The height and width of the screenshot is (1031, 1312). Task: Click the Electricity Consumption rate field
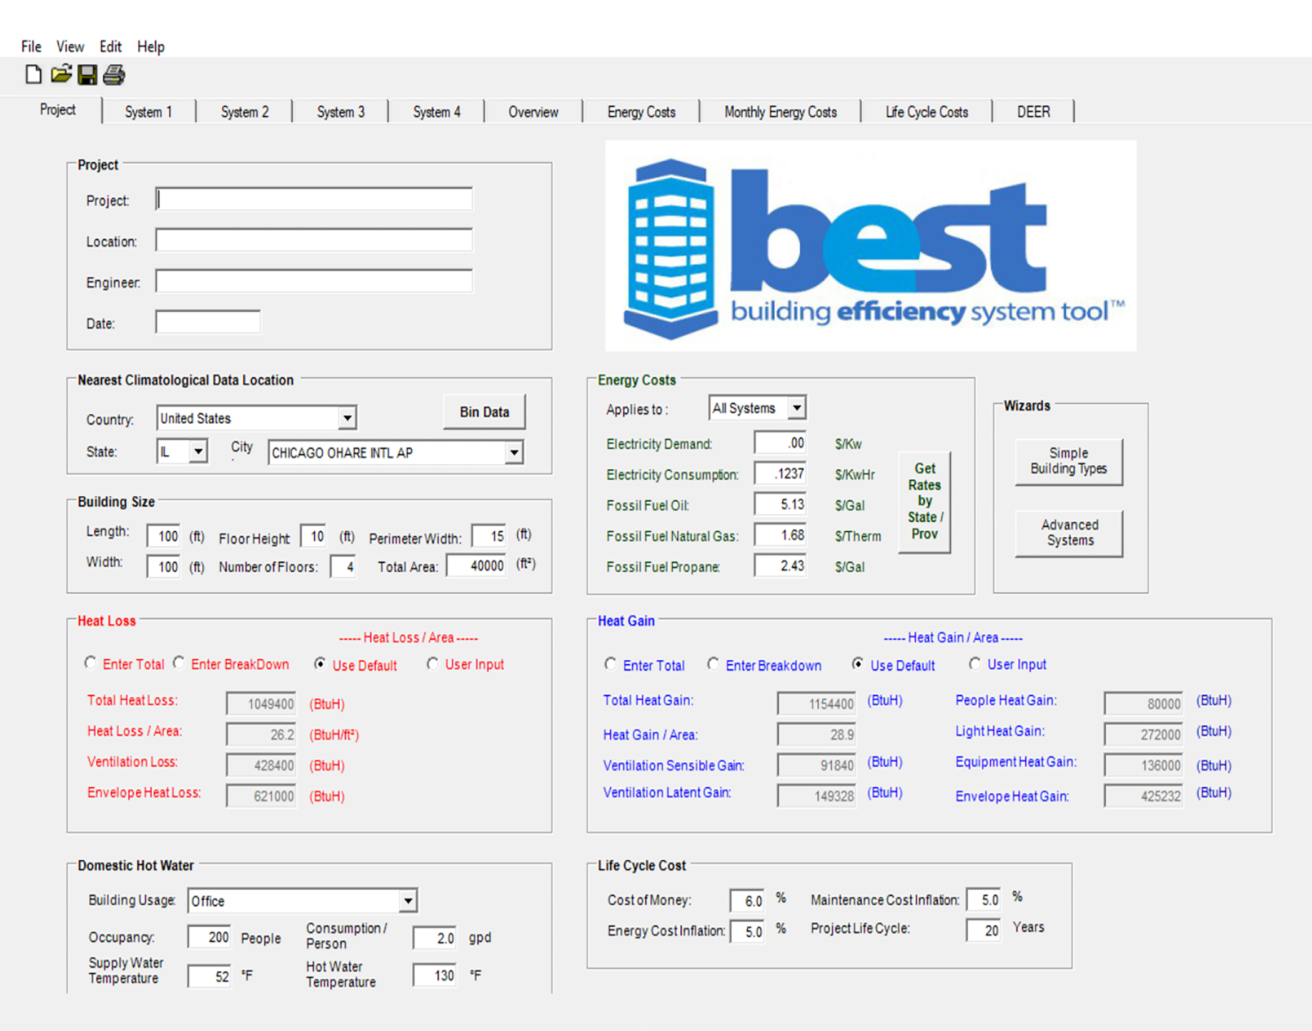[x=780, y=473]
